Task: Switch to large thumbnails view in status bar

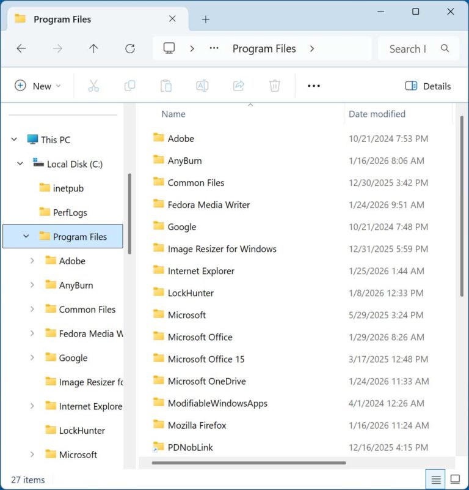Action: tap(455, 479)
